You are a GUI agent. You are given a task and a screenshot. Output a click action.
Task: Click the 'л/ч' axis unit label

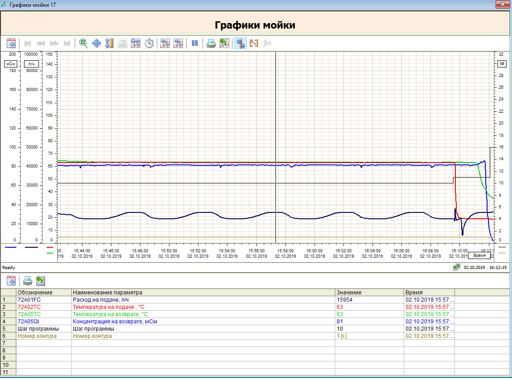(31, 64)
